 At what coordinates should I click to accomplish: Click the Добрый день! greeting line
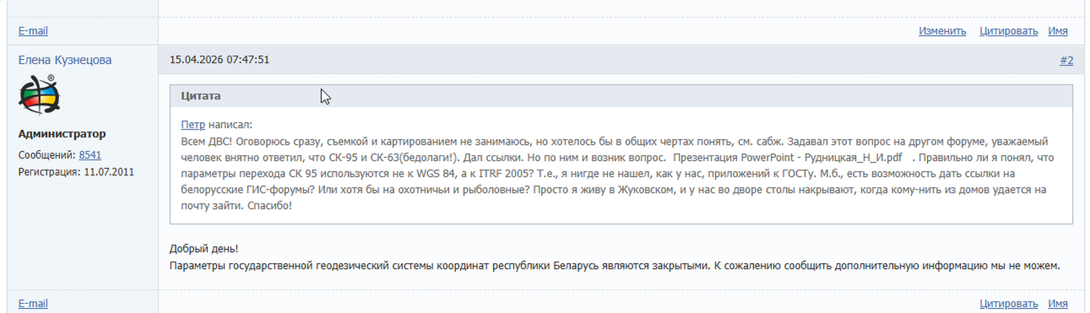[x=204, y=249]
